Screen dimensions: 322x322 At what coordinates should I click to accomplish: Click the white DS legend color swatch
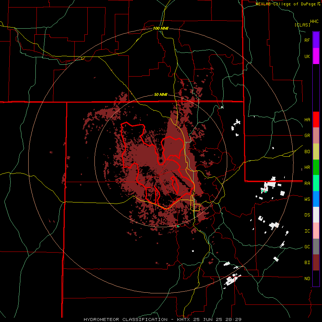[x=316, y=215]
